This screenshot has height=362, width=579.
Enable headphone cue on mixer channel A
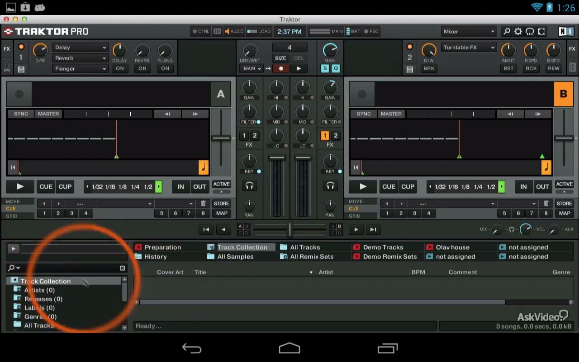tap(249, 186)
